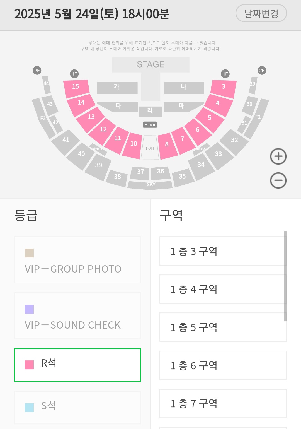
Task: Select 1층 5구역 from the zone list
Action: [222, 327]
